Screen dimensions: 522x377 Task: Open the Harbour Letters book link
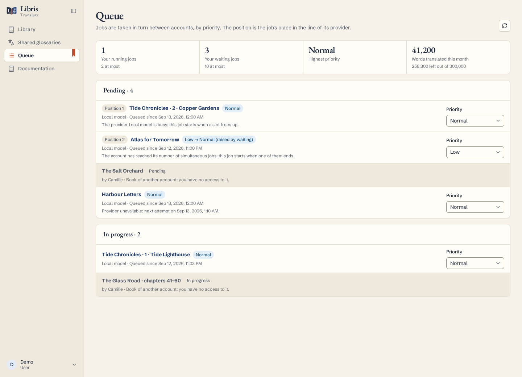[121, 195]
